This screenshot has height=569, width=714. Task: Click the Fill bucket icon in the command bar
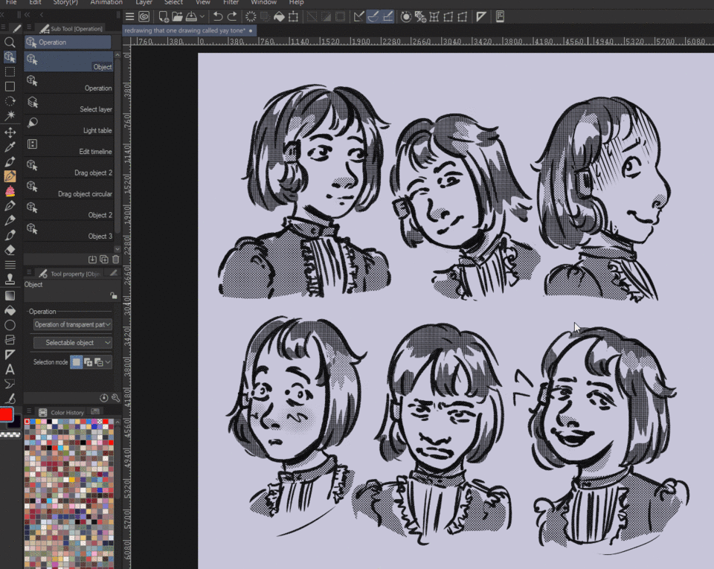[279, 16]
